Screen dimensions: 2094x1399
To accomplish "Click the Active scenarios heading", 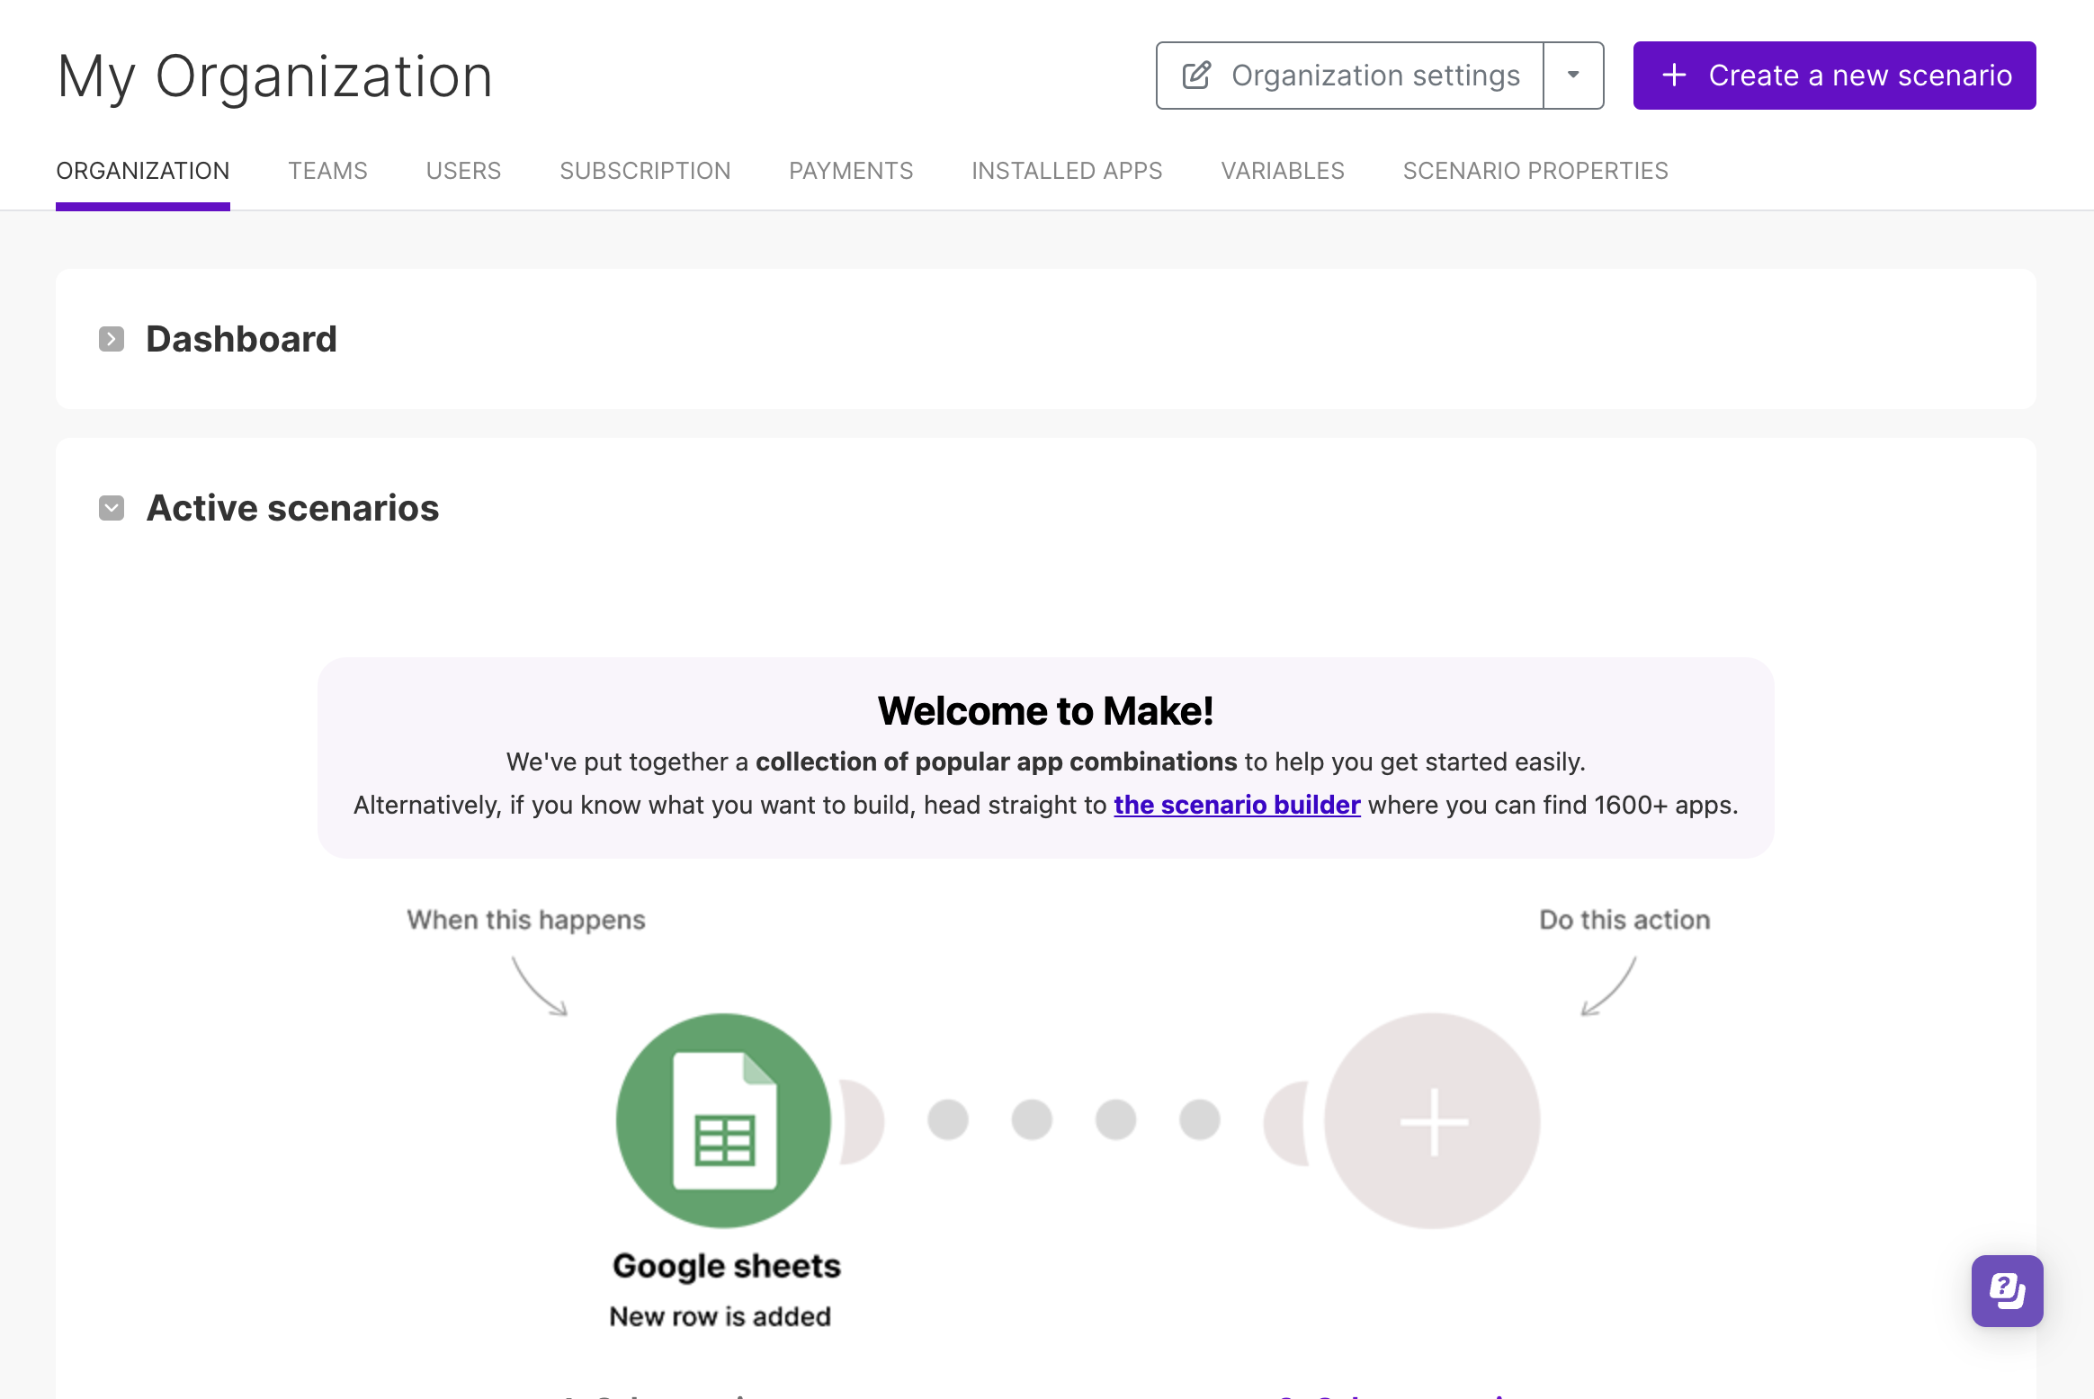I will click(293, 508).
